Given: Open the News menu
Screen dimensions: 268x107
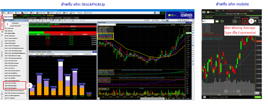Looking at the screenshot, I should (66, 13).
